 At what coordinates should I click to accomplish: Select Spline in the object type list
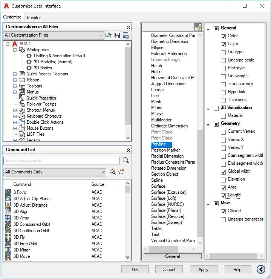tap(157, 180)
